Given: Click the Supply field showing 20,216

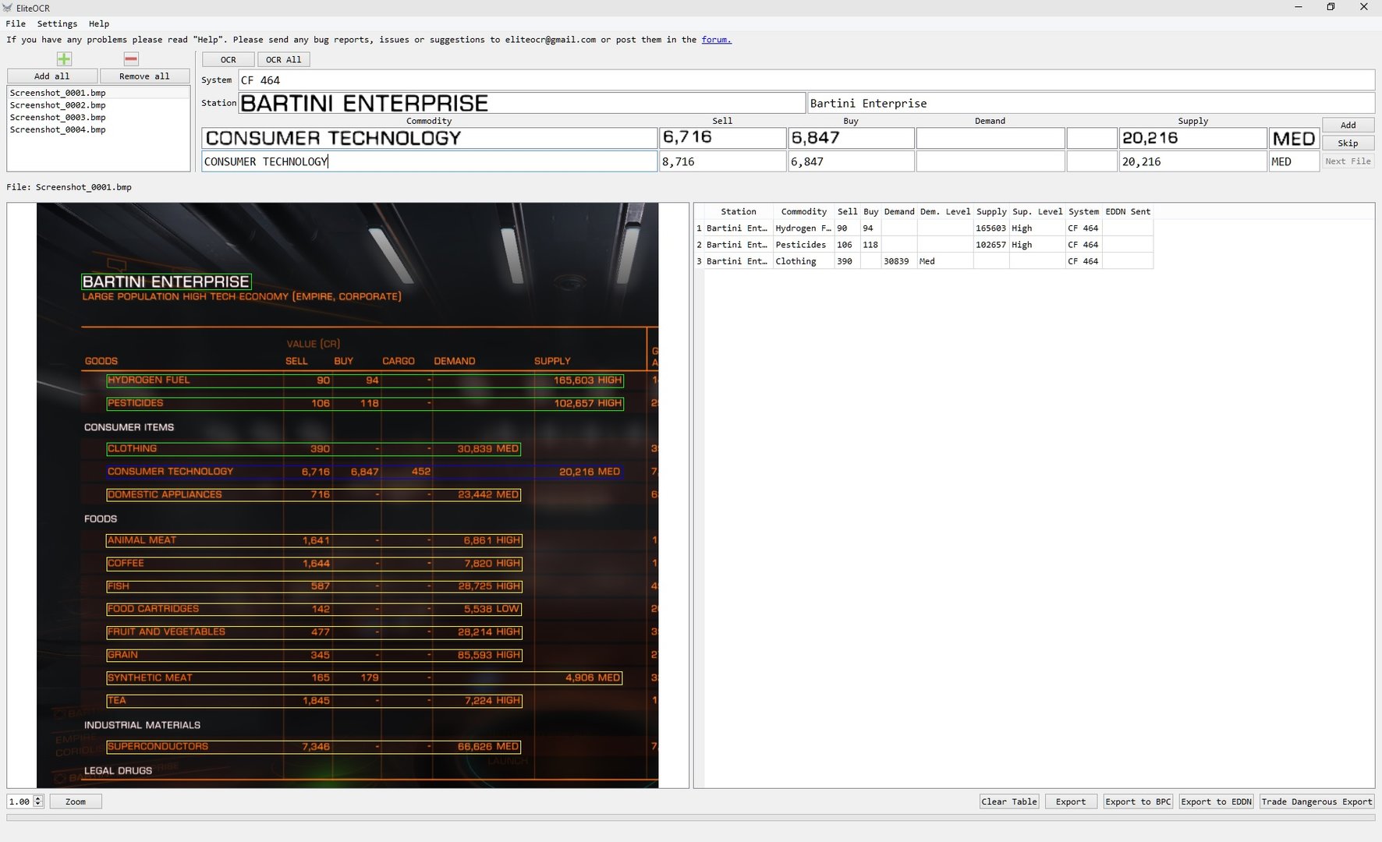Looking at the screenshot, I should [1192, 161].
